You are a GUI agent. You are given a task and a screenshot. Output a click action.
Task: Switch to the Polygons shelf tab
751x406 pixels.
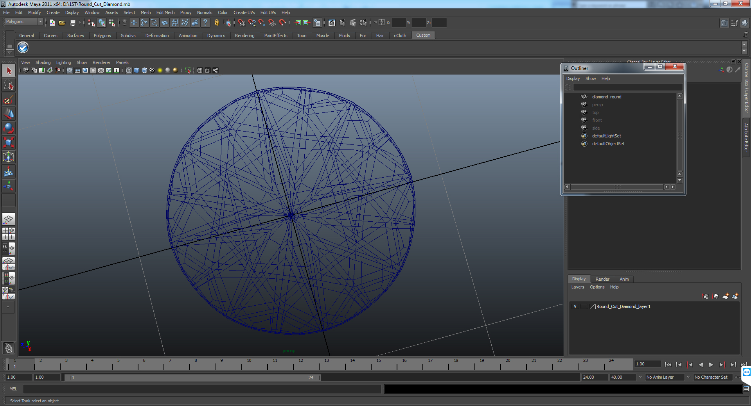(102, 36)
